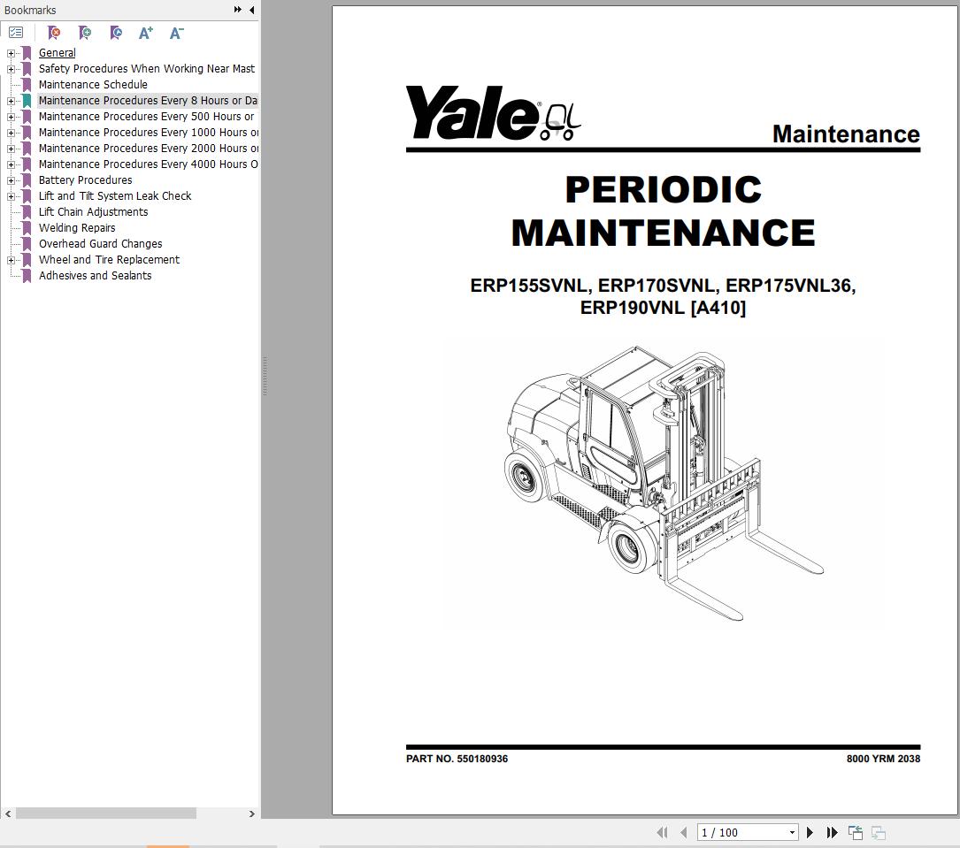960x848 pixels.
Task: Expand the bookmarks panel with double arrow
Action: (x=237, y=9)
